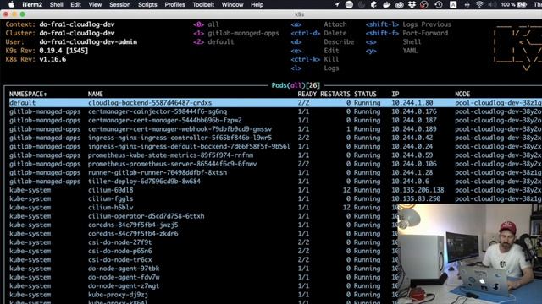Open the iTerm2 application menu
The height and width of the screenshot is (304, 542).
(x=32, y=4)
